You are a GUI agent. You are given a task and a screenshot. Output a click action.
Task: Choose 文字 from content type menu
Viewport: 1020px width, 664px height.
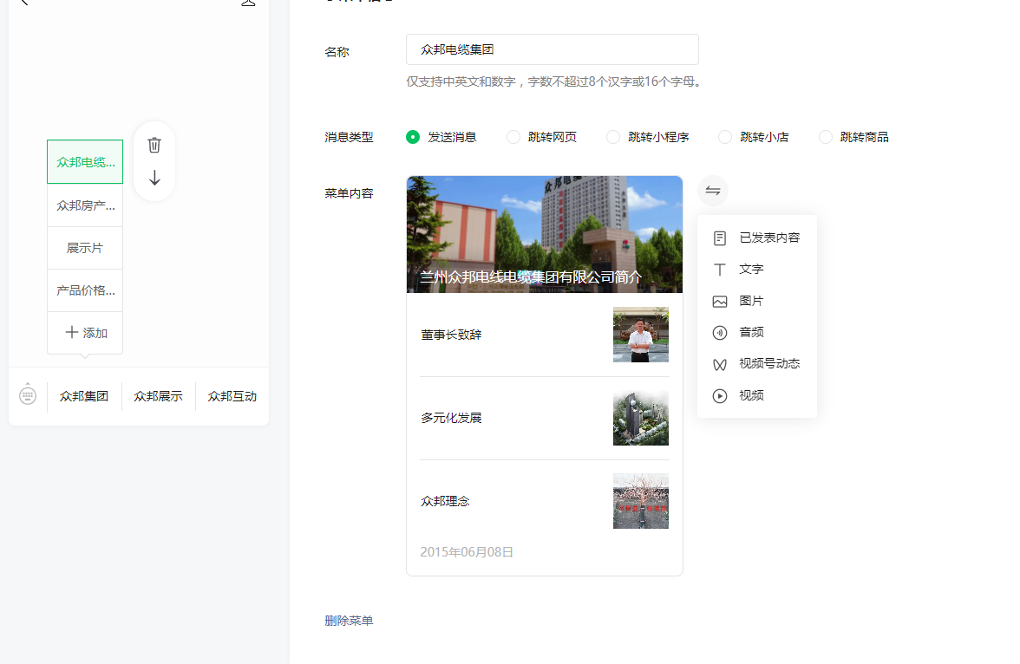[757, 270]
